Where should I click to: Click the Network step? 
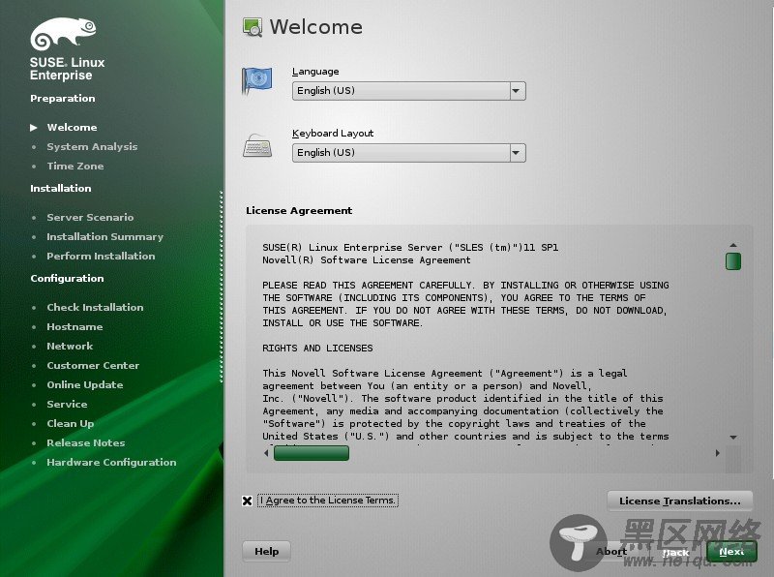70,347
